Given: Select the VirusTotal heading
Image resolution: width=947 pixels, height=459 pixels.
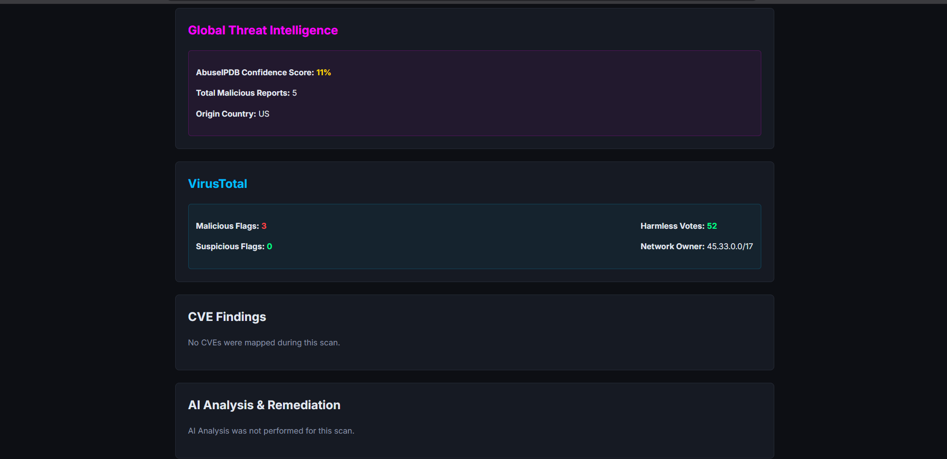Looking at the screenshot, I should pos(217,184).
